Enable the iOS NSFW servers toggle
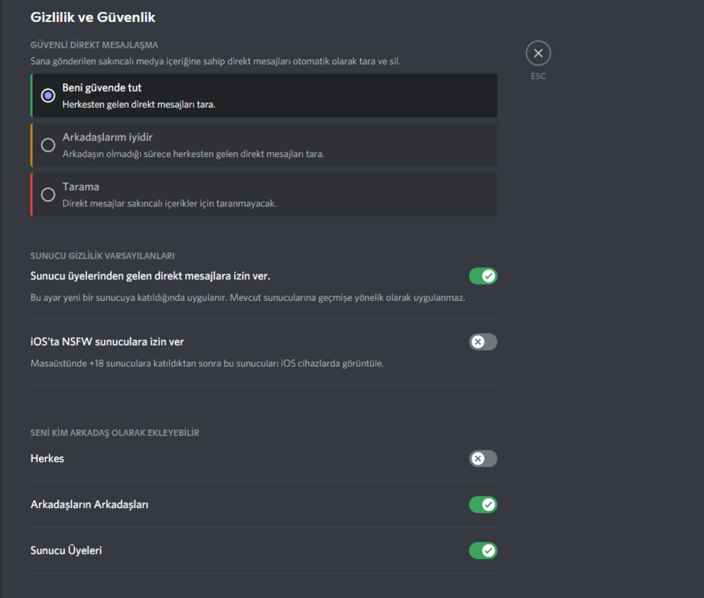Image resolution: width=704 pixels, height=598 pixels. [x=483, y=342]
